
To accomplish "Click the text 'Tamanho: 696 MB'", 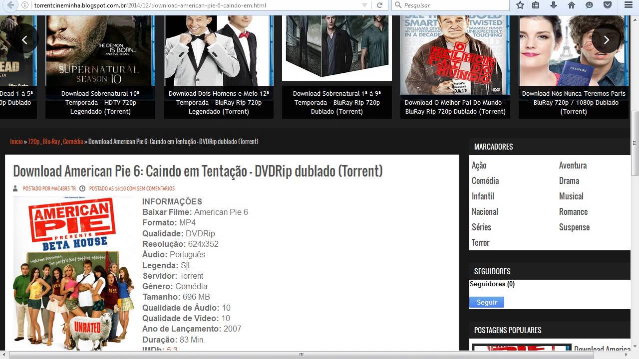I will (176, 297).
